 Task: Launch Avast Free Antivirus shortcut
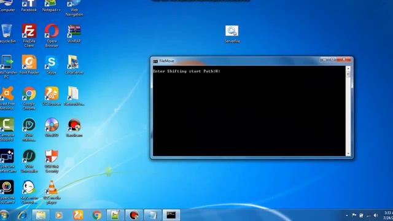[7, 98]
